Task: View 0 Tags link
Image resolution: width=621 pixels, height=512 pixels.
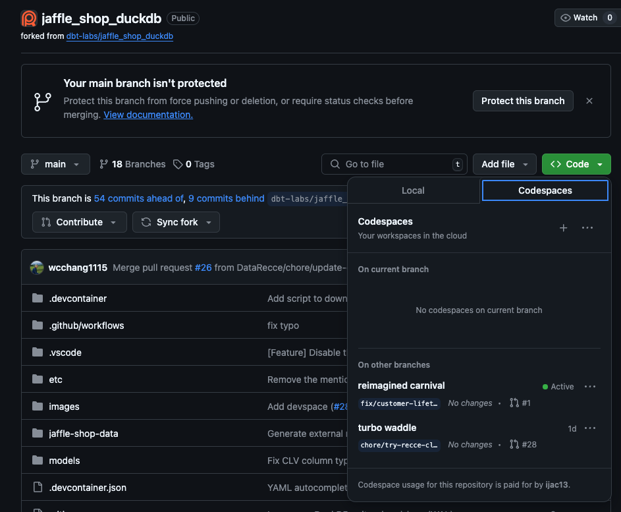Action: (194, 164)
